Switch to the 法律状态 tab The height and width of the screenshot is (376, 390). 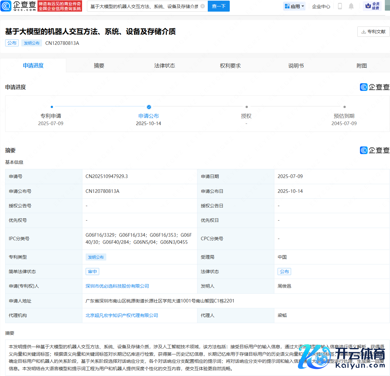(x=164, y=65)
